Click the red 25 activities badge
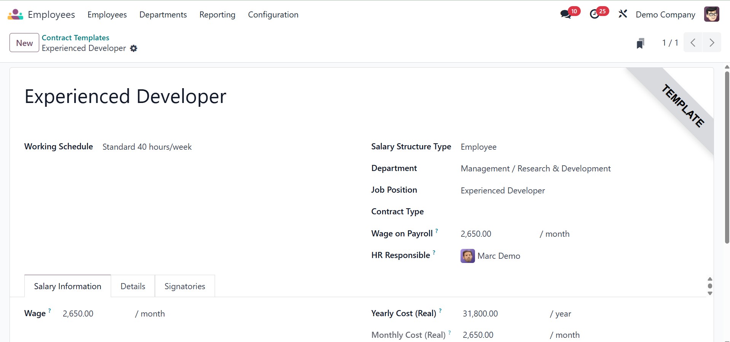 click(x=602, y=11)
